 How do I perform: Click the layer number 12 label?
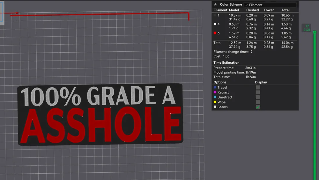click(x=307, y=26)
